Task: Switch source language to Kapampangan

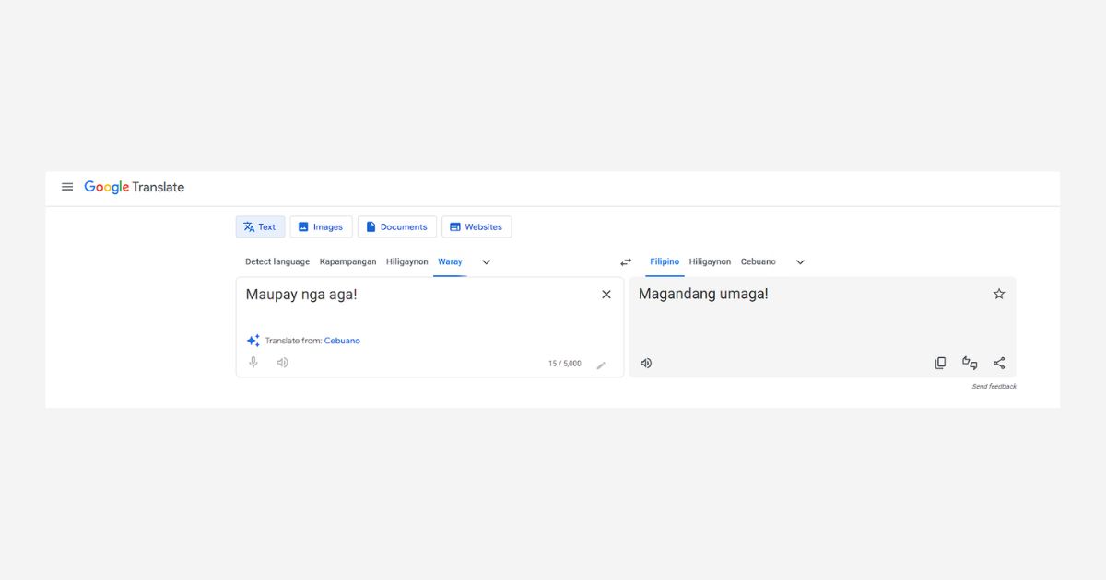Action: click(x=347, y=262)
